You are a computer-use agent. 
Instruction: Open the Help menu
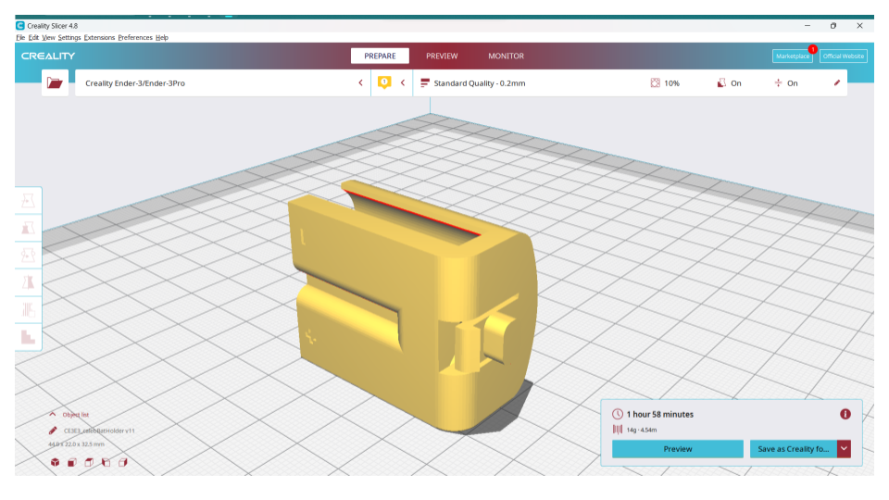(x=161, y=37)
